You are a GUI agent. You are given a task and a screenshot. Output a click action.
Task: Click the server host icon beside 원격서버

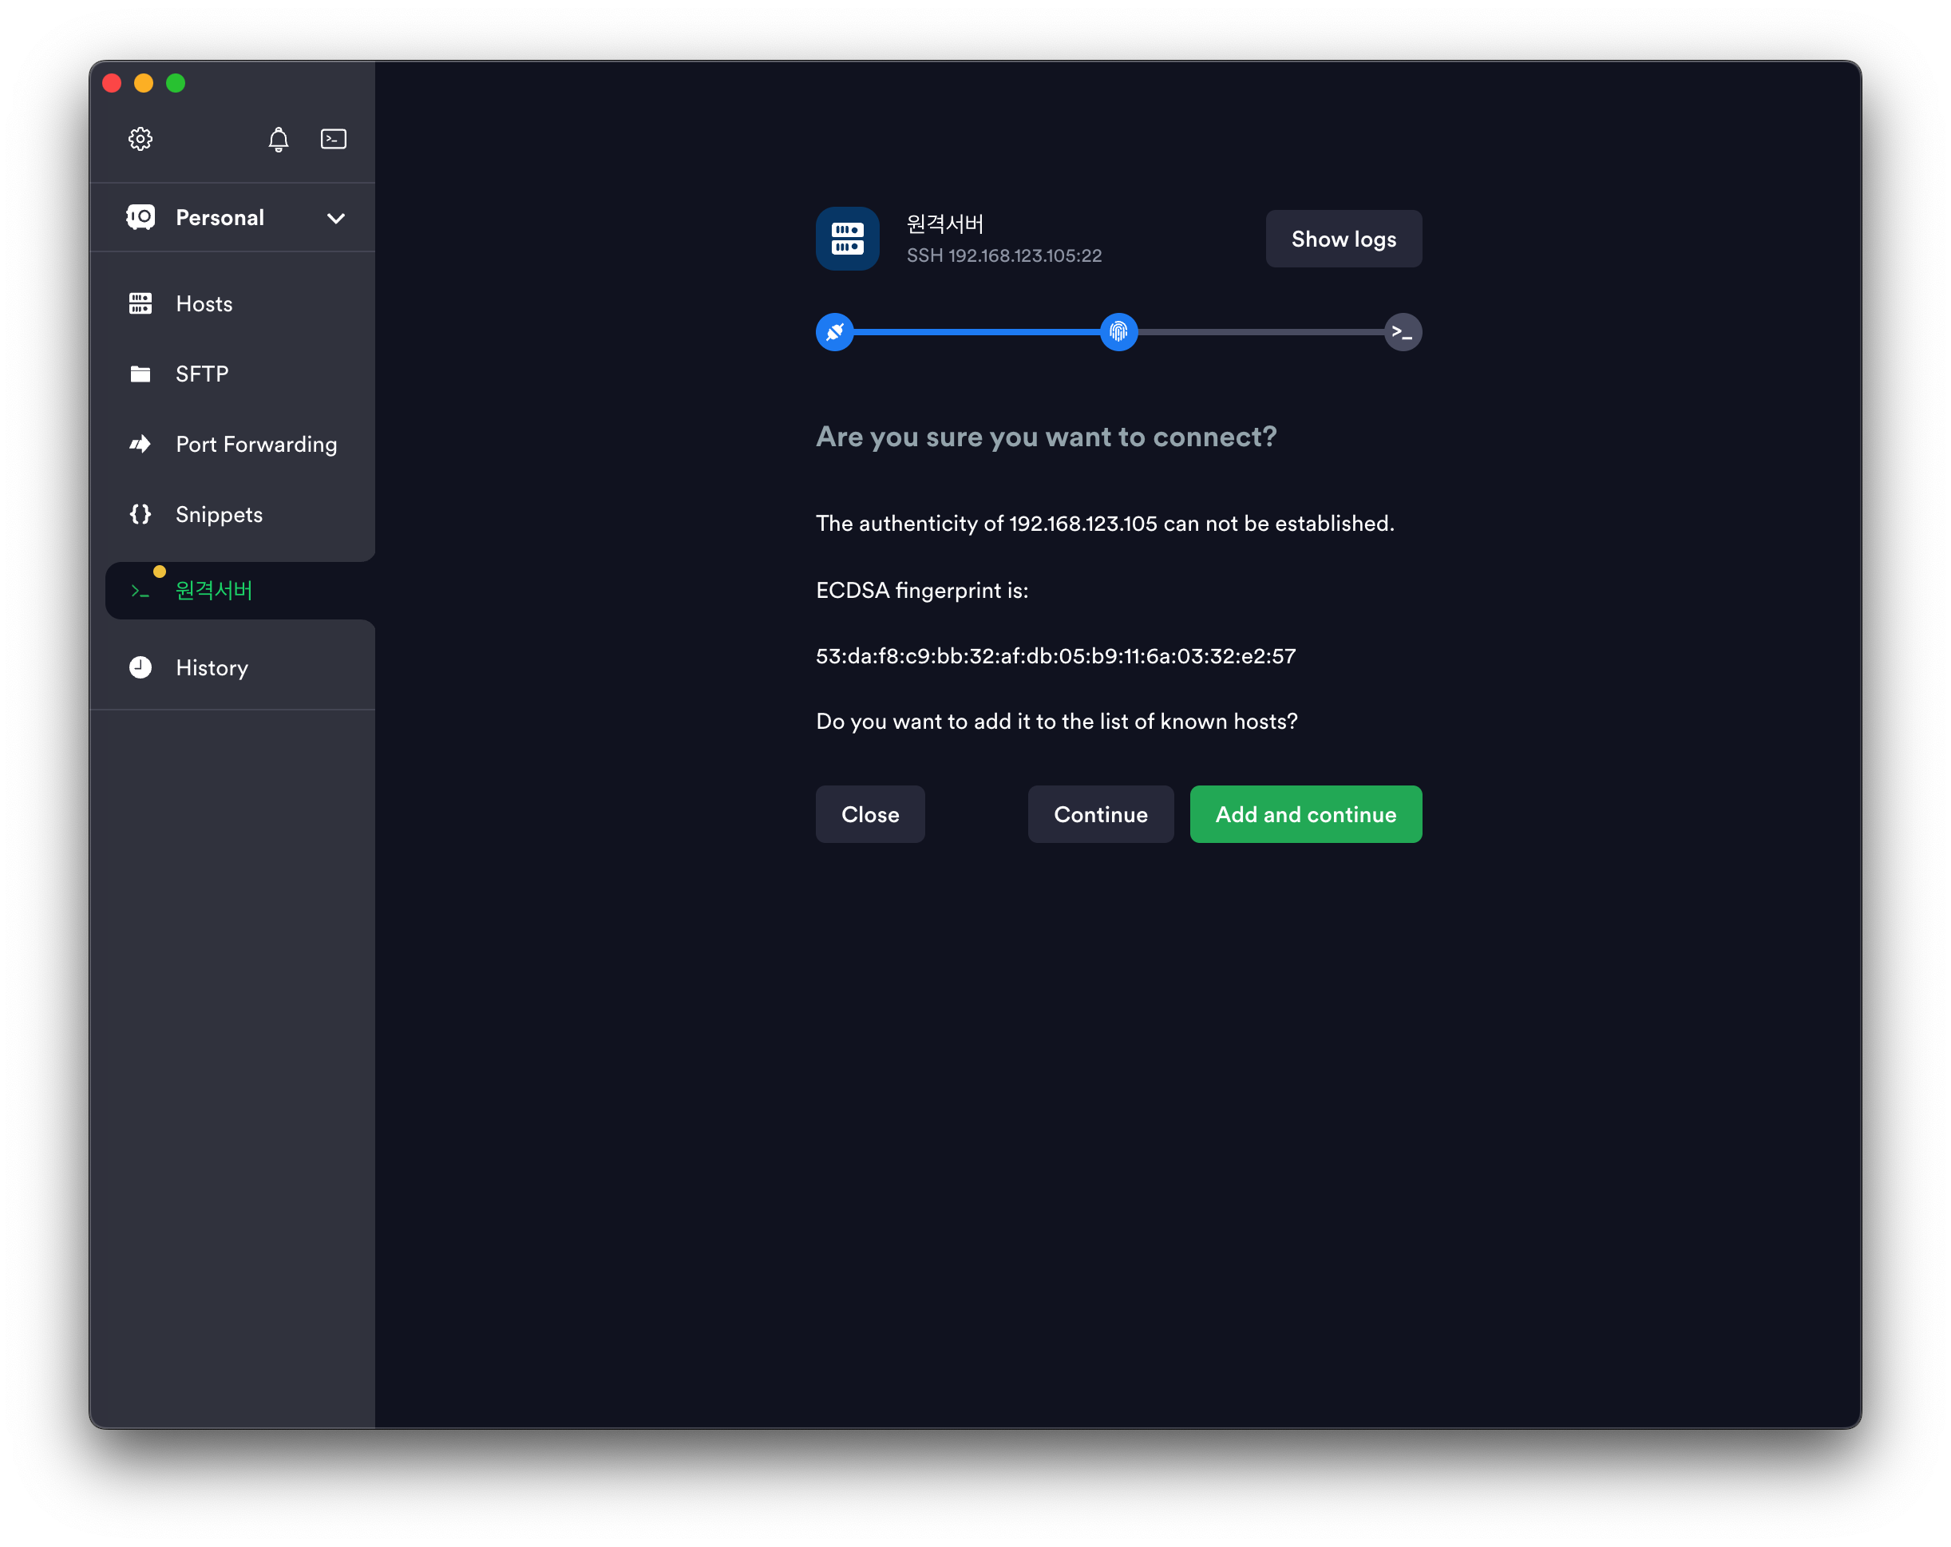[847, 239]
